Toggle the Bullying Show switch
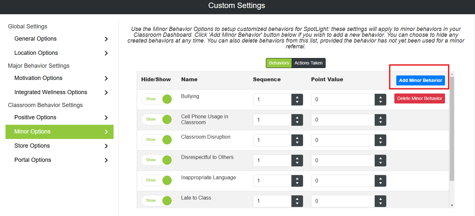The width and height of the screenshot is (475, 216). pyautogui.click(x=157, y=99)
